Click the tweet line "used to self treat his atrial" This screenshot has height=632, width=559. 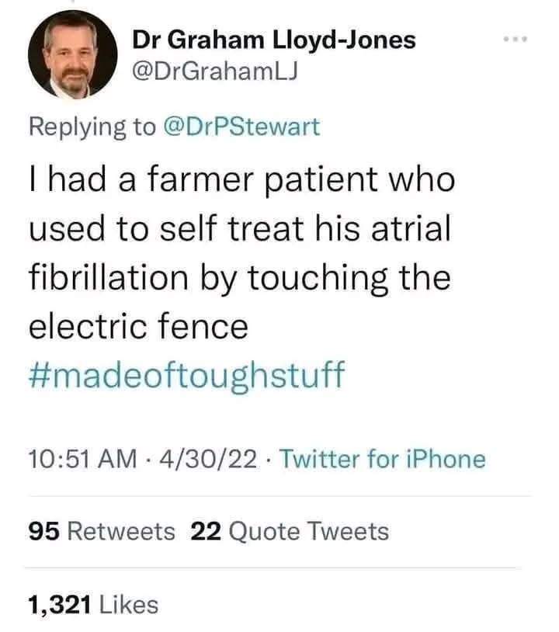click(240, 231)
